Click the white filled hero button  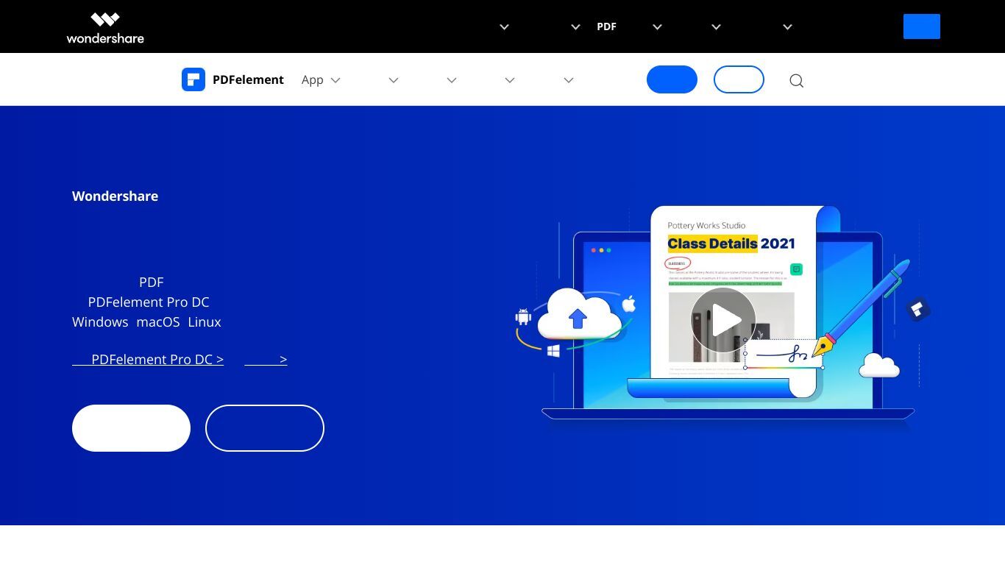point(131,428)
